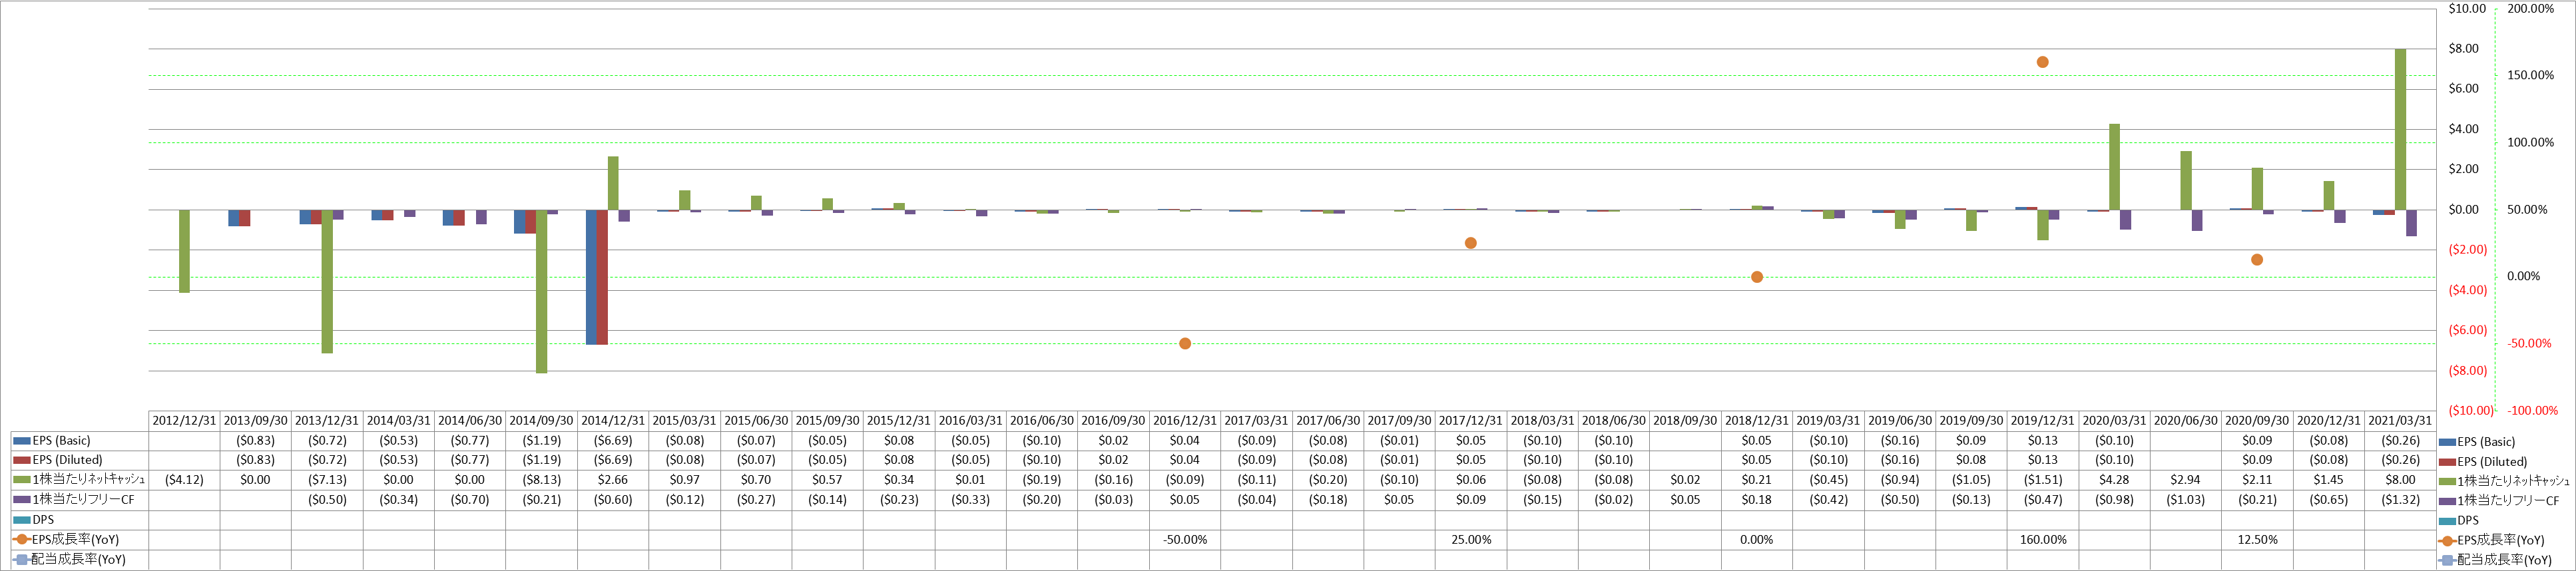The width and height of the screenshot is (2576, 571).
Task: Click the 12.50% cell in the EPS成長率 row
Action: pos(2257,539)
